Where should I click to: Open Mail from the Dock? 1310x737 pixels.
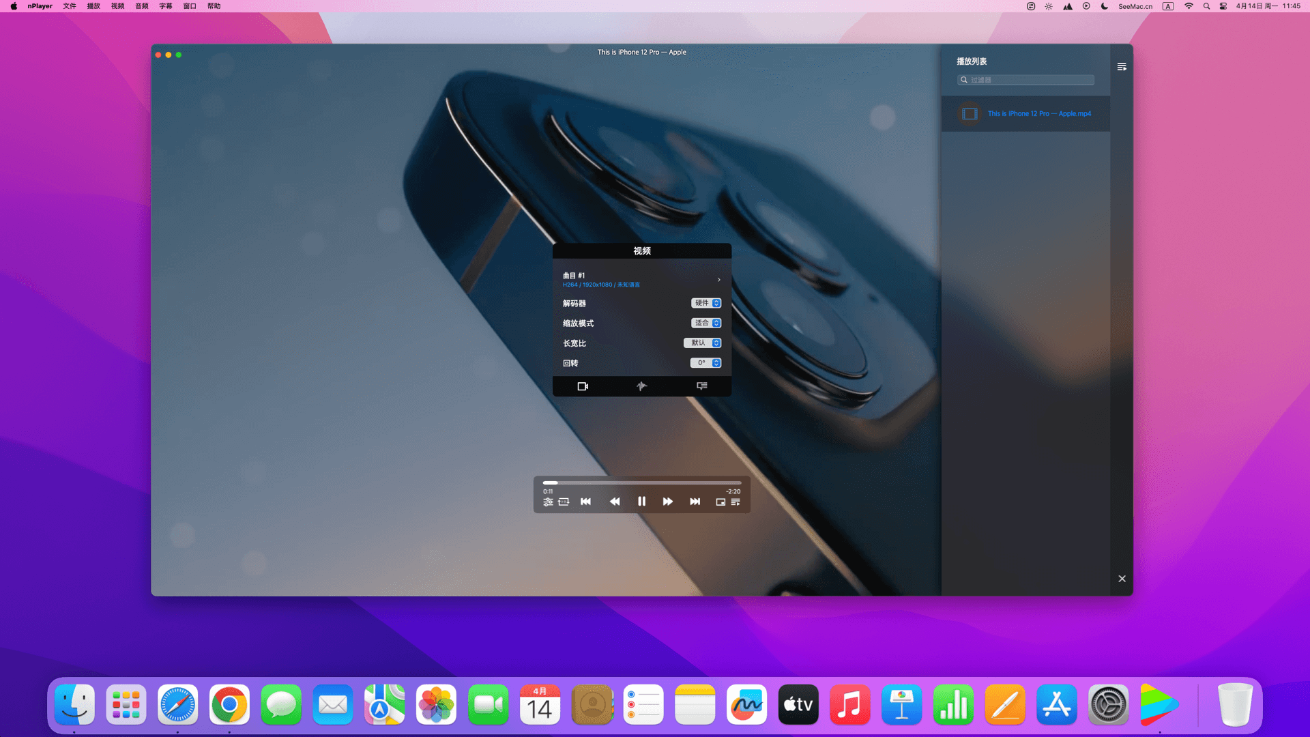point(333,704)
